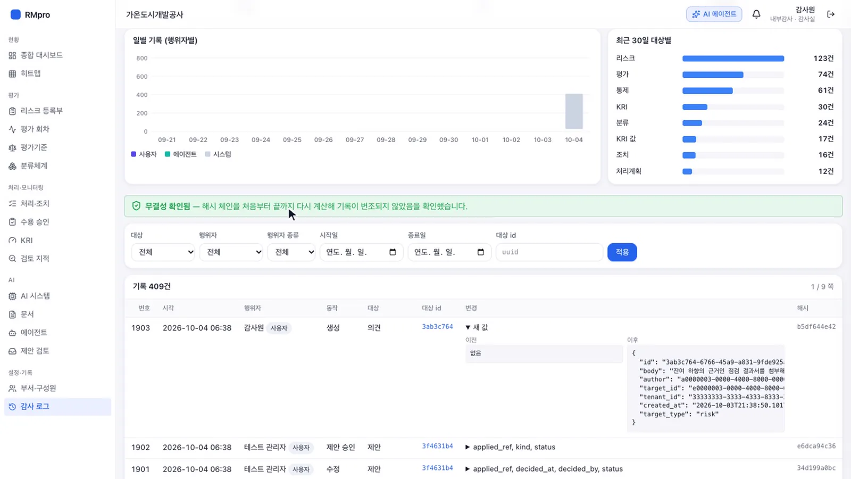Expand changes for record 1902
The width and height of the screenshot is (851, 479).
coord(510,447)
